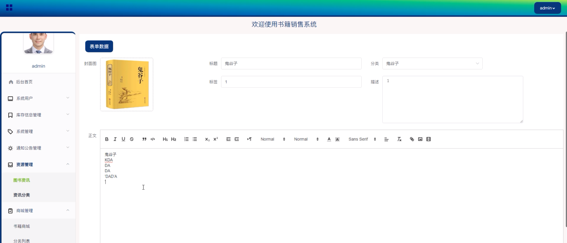Insert an image into the editor
The height and width of the screenshot is (243, 567).
point(420,139)
